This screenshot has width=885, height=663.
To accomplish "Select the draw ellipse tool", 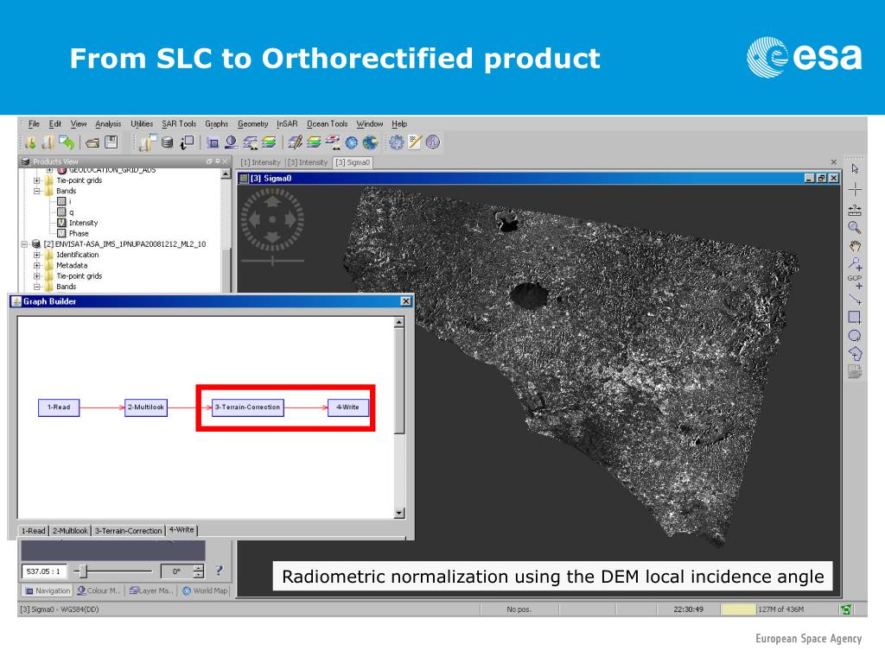I will click(x=855, y=336).
